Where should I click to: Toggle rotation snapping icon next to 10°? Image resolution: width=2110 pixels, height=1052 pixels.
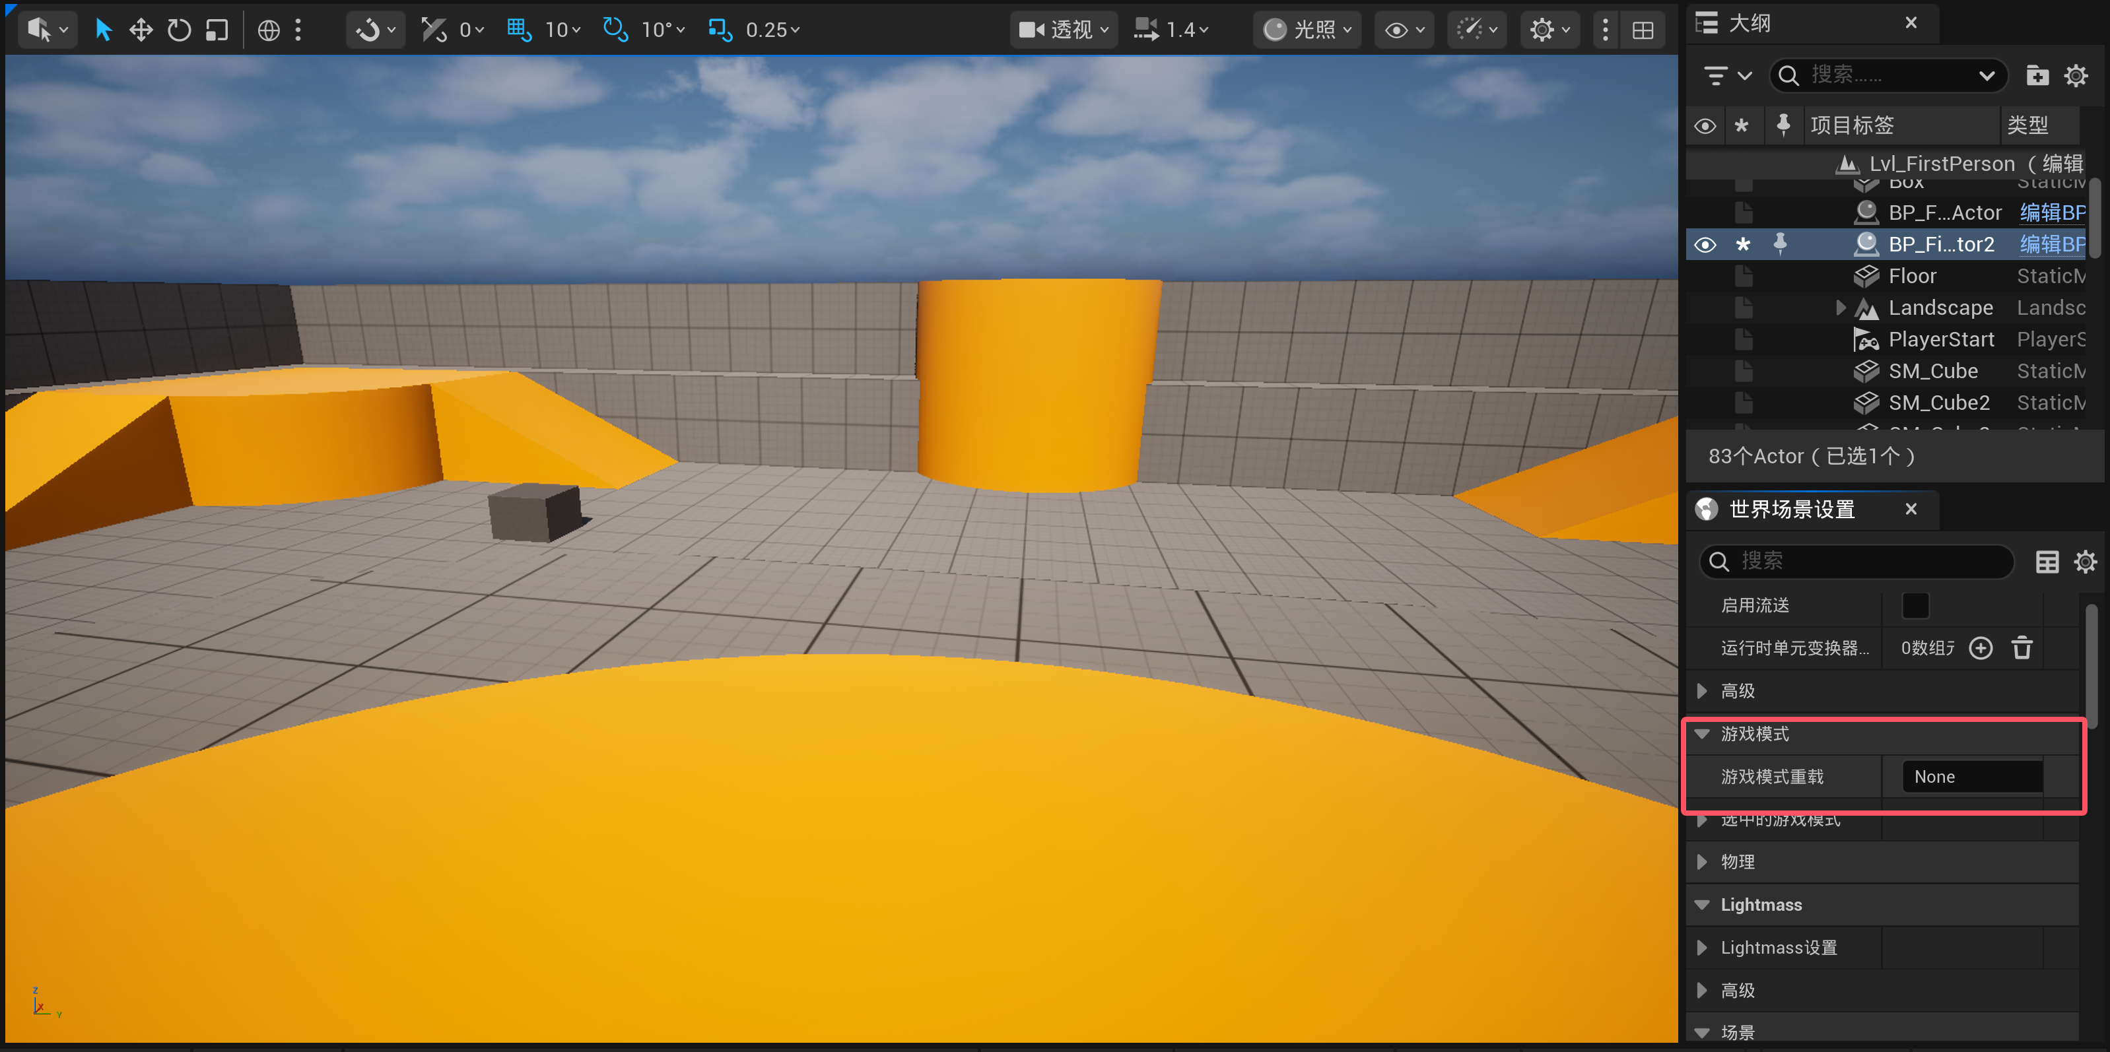pyautogui.click(x=615, y=30)
